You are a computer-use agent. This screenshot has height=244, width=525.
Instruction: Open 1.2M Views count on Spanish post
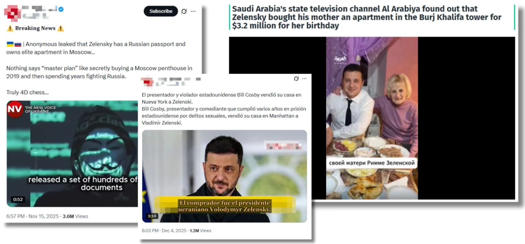pos(201,231)
